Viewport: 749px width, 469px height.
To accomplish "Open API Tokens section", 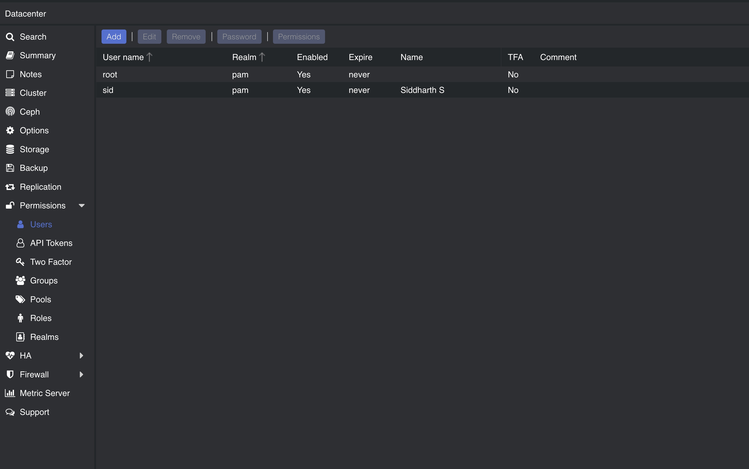I will click(x=51, y=243).
